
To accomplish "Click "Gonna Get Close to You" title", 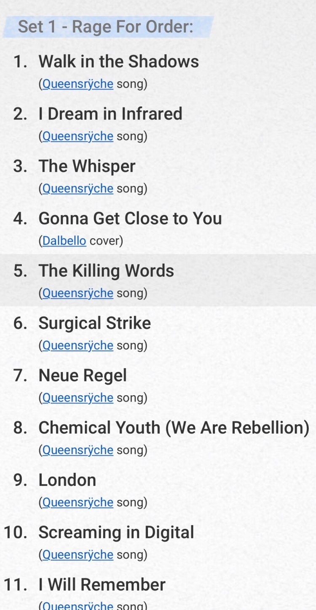I will [130, 219].
